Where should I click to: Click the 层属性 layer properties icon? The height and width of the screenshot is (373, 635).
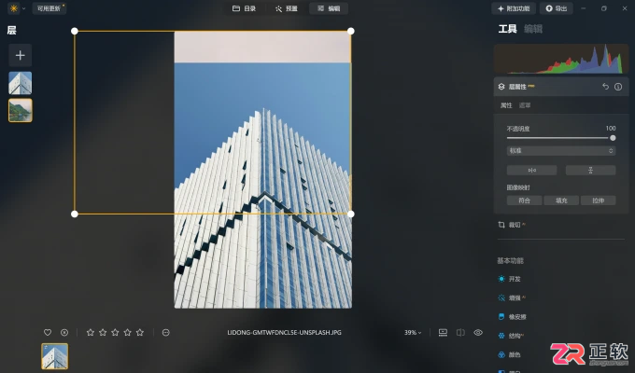coord(501,87)
